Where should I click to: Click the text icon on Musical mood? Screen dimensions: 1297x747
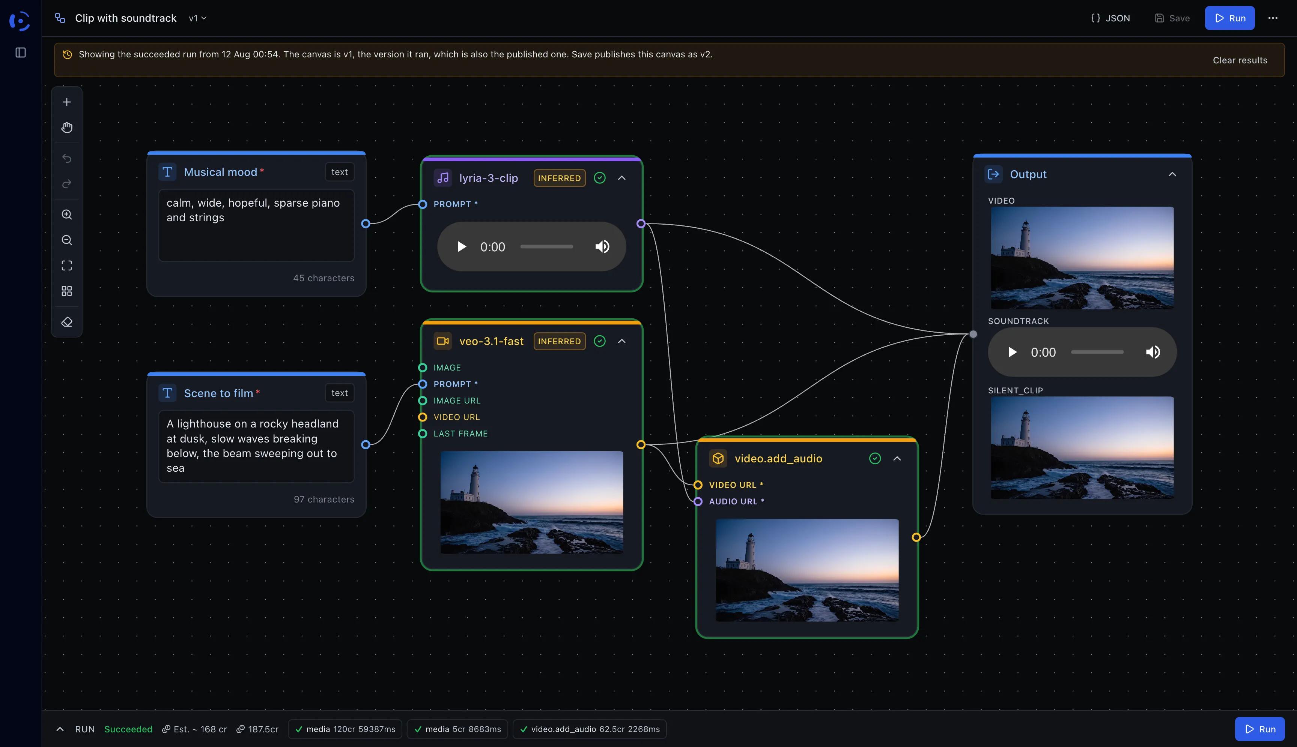tap(167, 172)
